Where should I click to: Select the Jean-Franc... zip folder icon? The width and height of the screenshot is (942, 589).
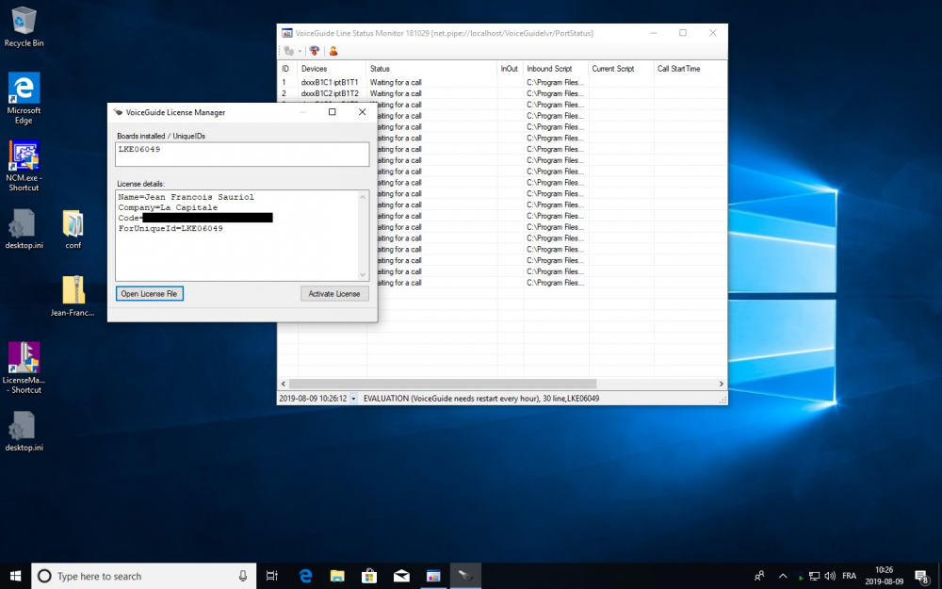click(73, 296)
